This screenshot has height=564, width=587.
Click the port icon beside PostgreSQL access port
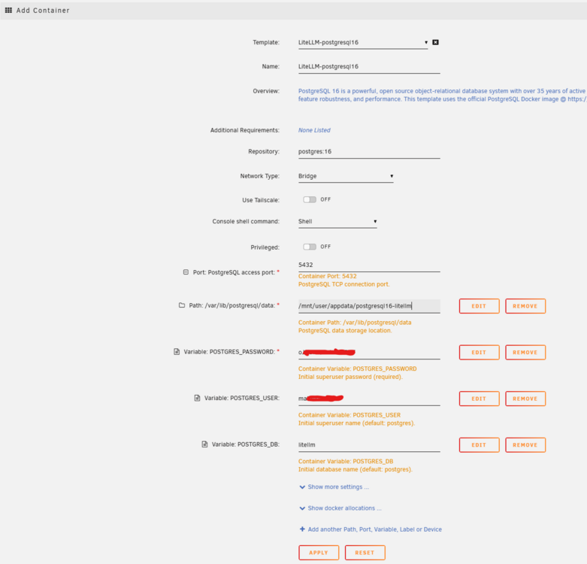pyautogui.click(x=186, y=272)
